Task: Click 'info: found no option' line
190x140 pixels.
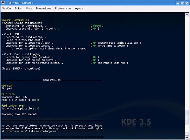Action: [x=47, y=49]
